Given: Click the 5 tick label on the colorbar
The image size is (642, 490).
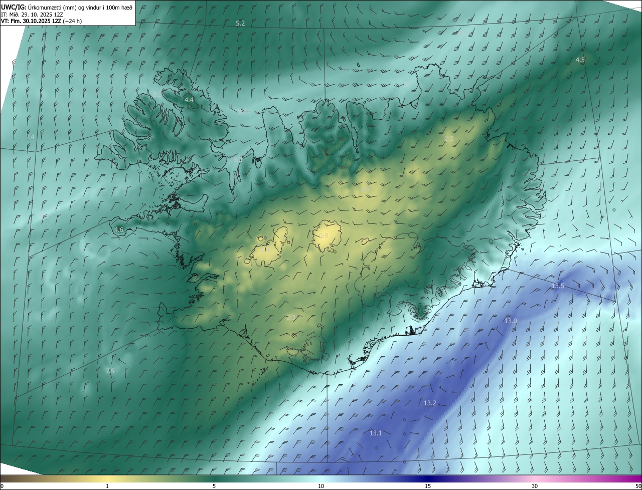Looking at the screenshot, I should pos(214,486).
